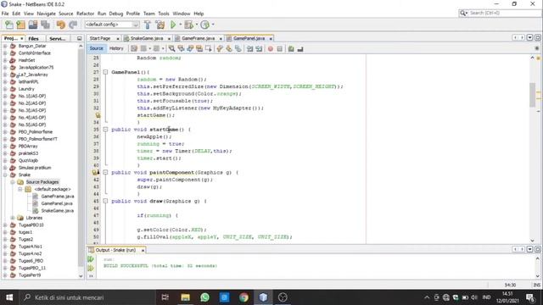543x305 pixels.
Task: Expand the Libraries node
Action: [x=13, y=218]
